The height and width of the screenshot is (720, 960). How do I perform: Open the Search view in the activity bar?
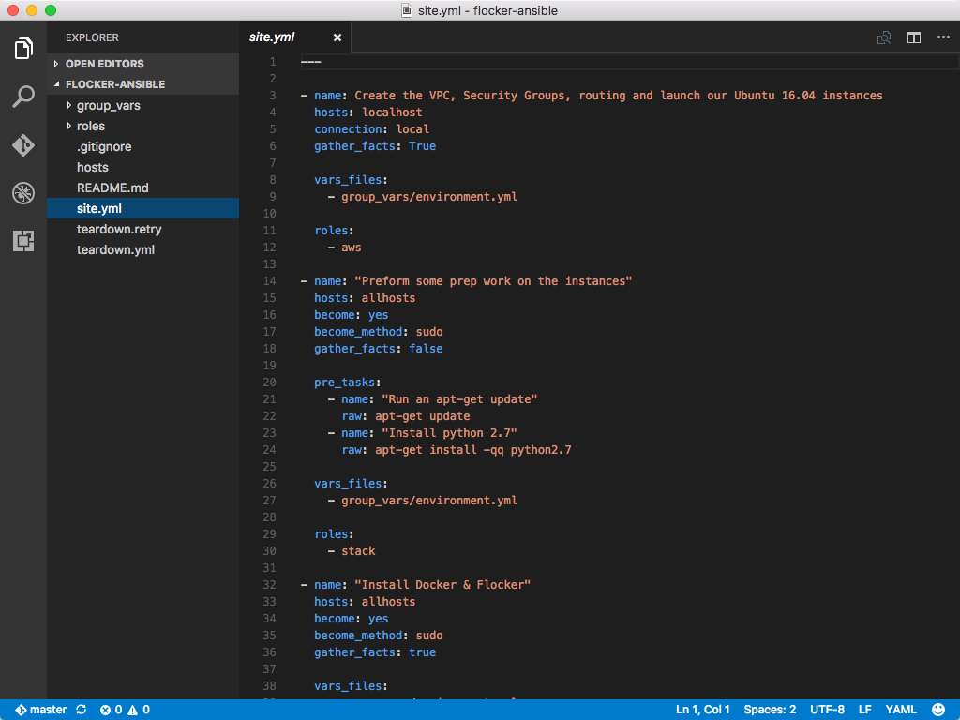coord(22,96)
